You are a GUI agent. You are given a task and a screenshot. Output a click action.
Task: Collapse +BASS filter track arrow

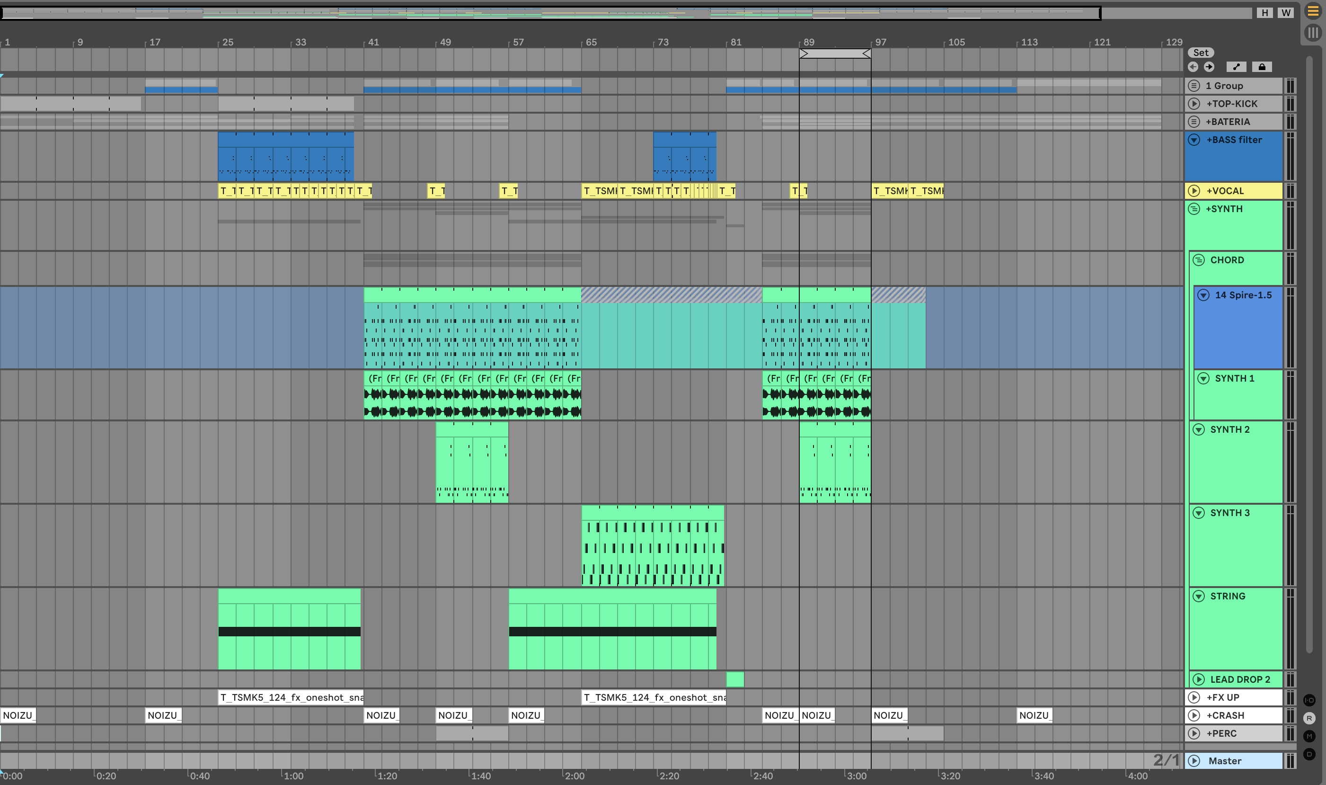pos(1194,140)
